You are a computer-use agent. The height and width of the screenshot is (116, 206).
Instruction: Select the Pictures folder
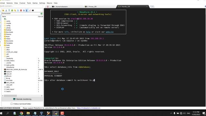pyautogui.click(x=9, y=34)
